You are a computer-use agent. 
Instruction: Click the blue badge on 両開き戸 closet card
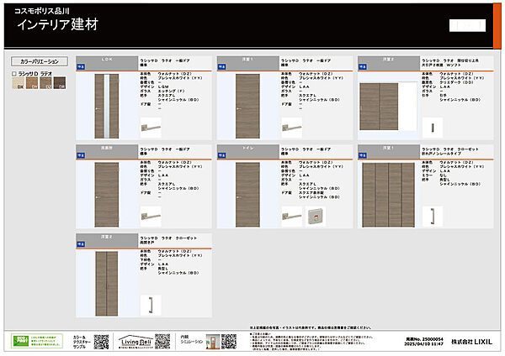click(x=81, y=244)
